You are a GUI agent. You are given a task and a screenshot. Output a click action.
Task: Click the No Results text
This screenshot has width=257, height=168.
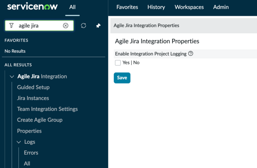pos(15,51)
